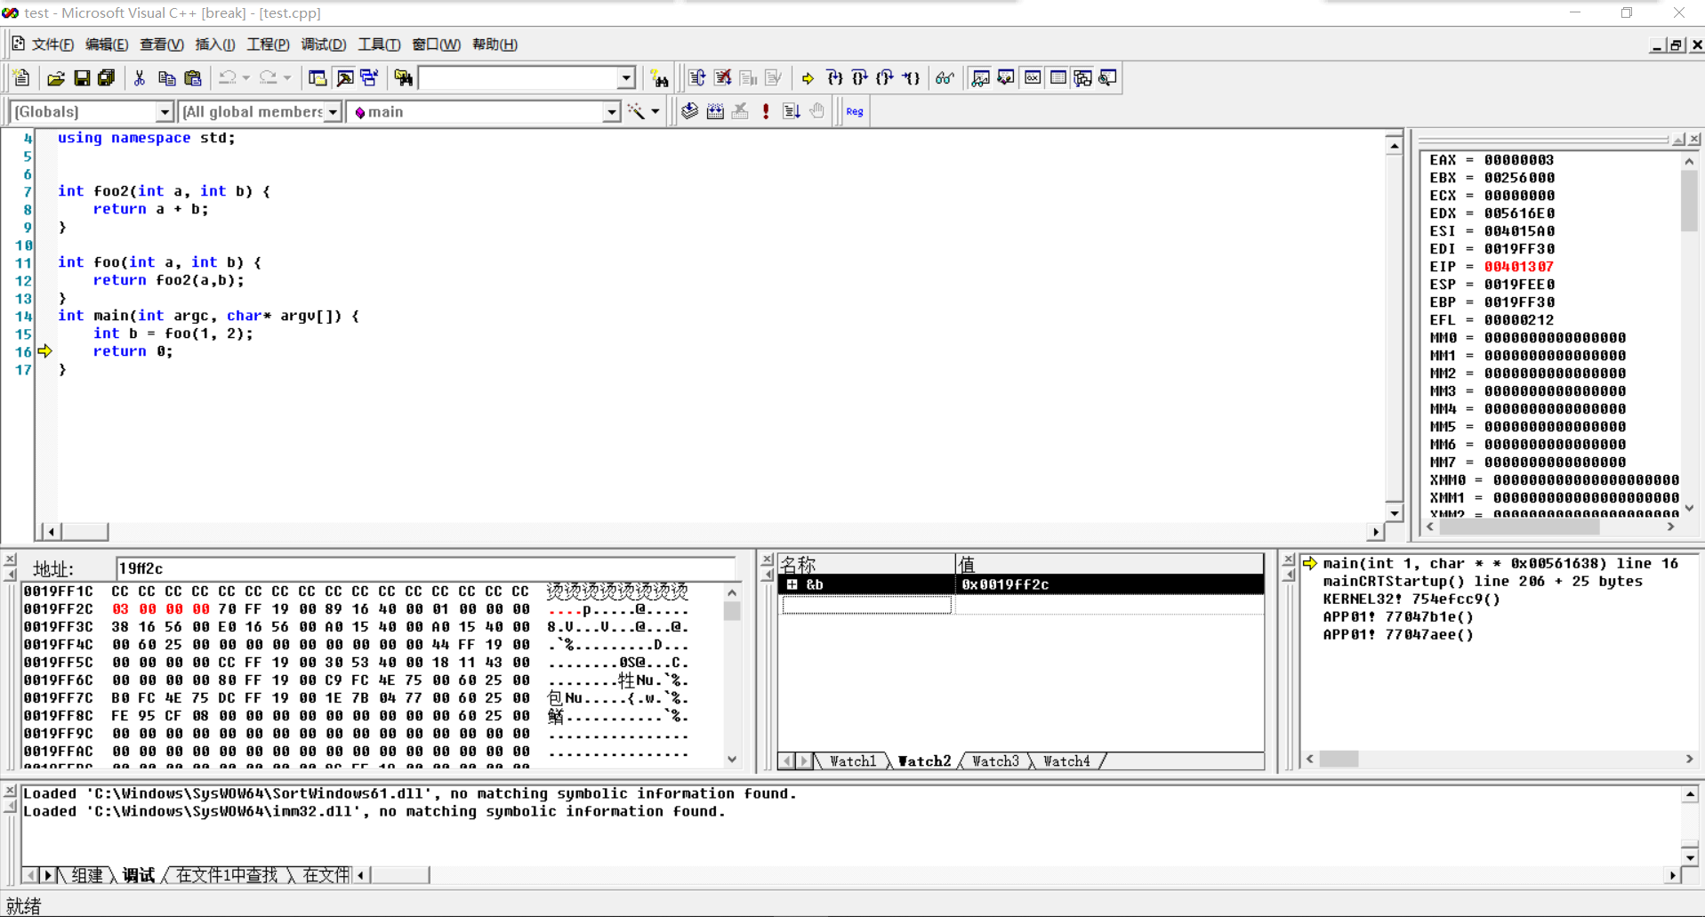Click the Run to Cursor icon
1705x917 pixels.
[x=911, y=78]
